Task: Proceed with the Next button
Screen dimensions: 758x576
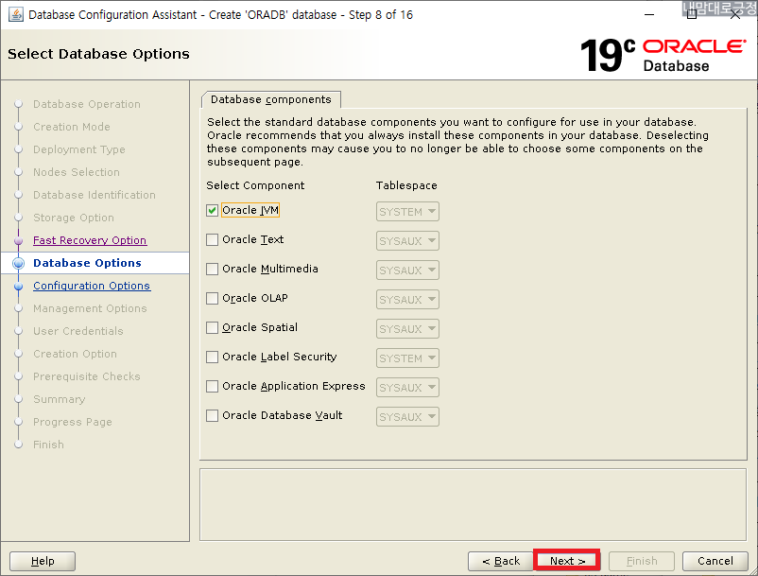Action: (x=567, y=561)
